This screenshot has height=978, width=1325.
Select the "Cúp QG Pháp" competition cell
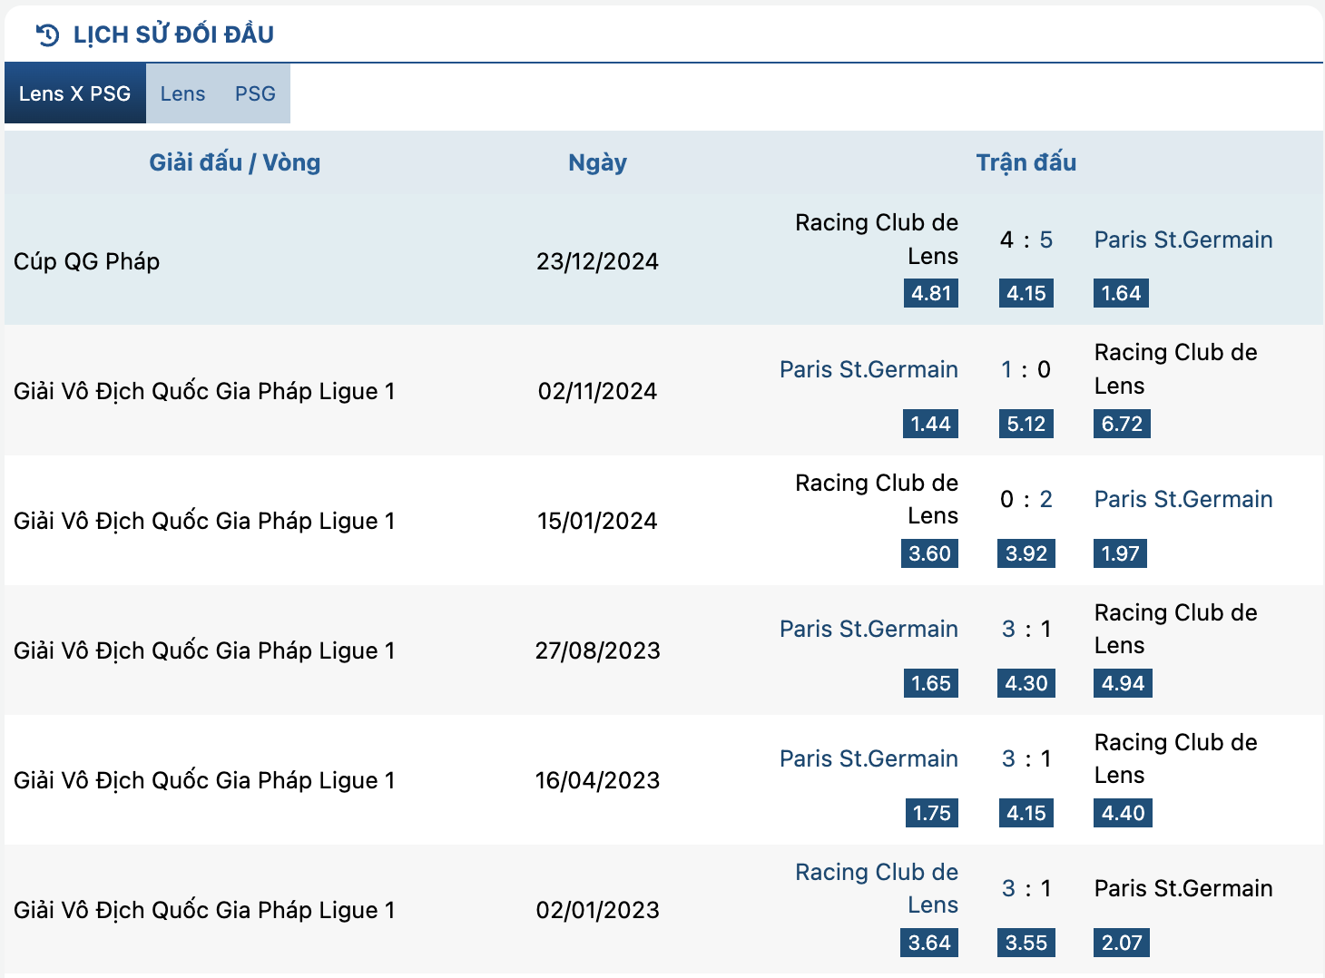pyautogui.click(x=87, y=261)
